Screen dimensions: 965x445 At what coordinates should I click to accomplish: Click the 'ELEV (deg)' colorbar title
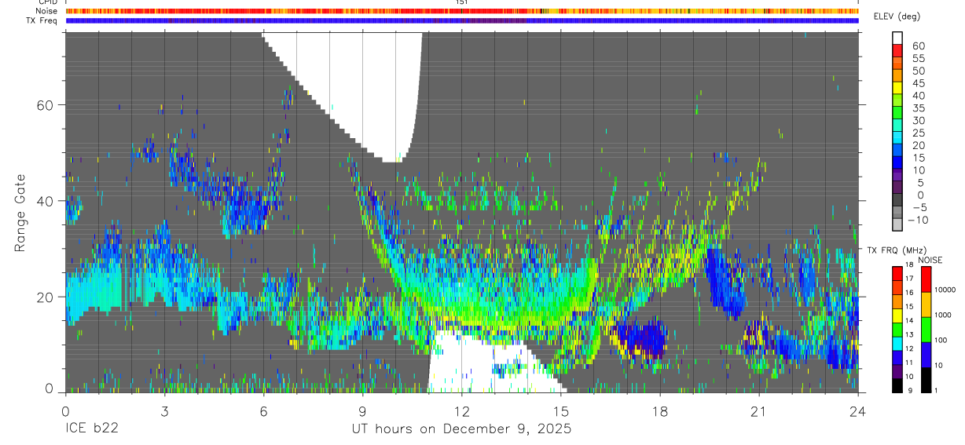coord(897,16)
